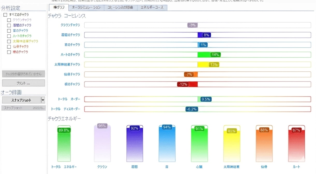Check the 仙骨チャクラ box in the sidebar

(x=9, y=47)
